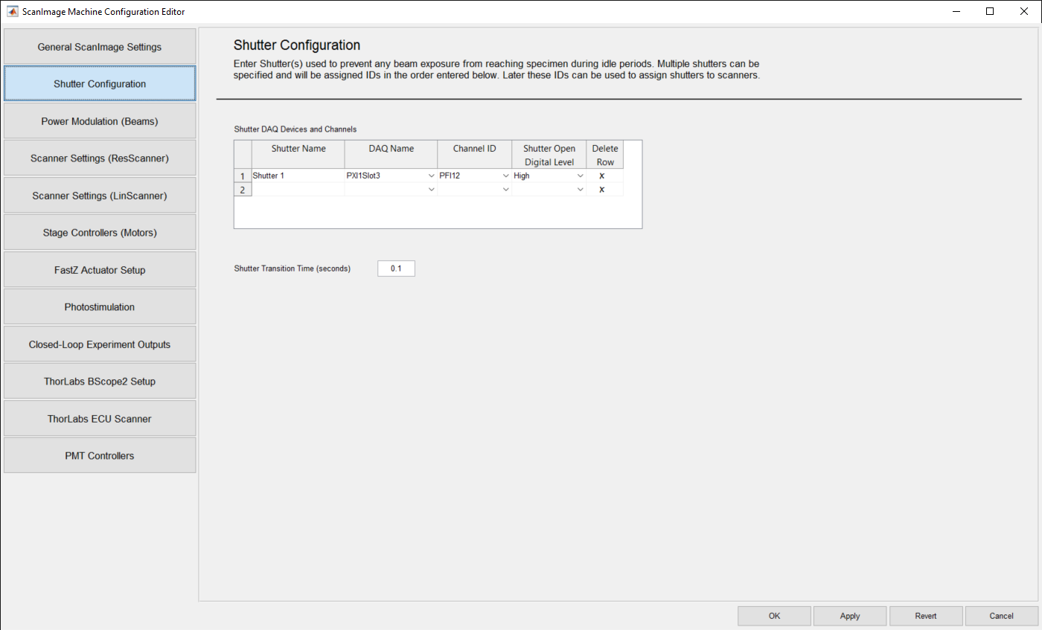Screen dimensions: 1042x630
Task: Click the Apply button
Action: tap(850, 616)
